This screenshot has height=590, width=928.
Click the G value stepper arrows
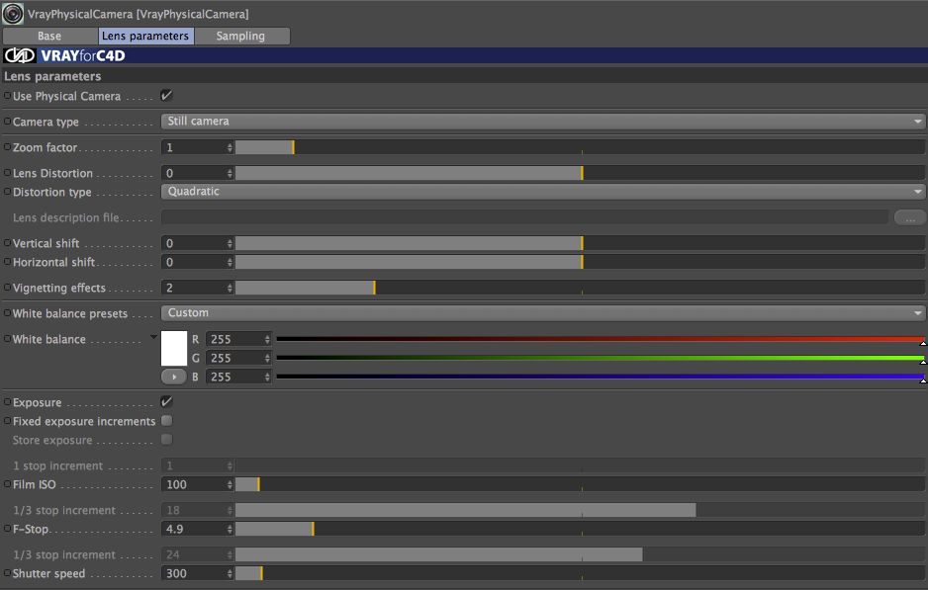(267, 359)
